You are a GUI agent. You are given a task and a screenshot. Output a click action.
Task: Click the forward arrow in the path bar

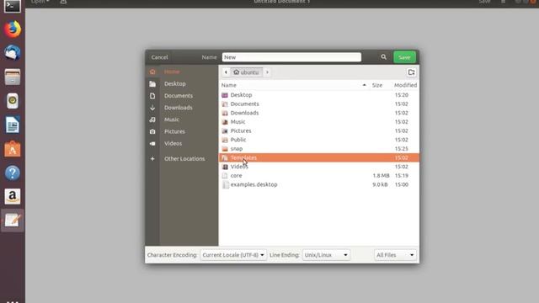click(x=267, y=72)
